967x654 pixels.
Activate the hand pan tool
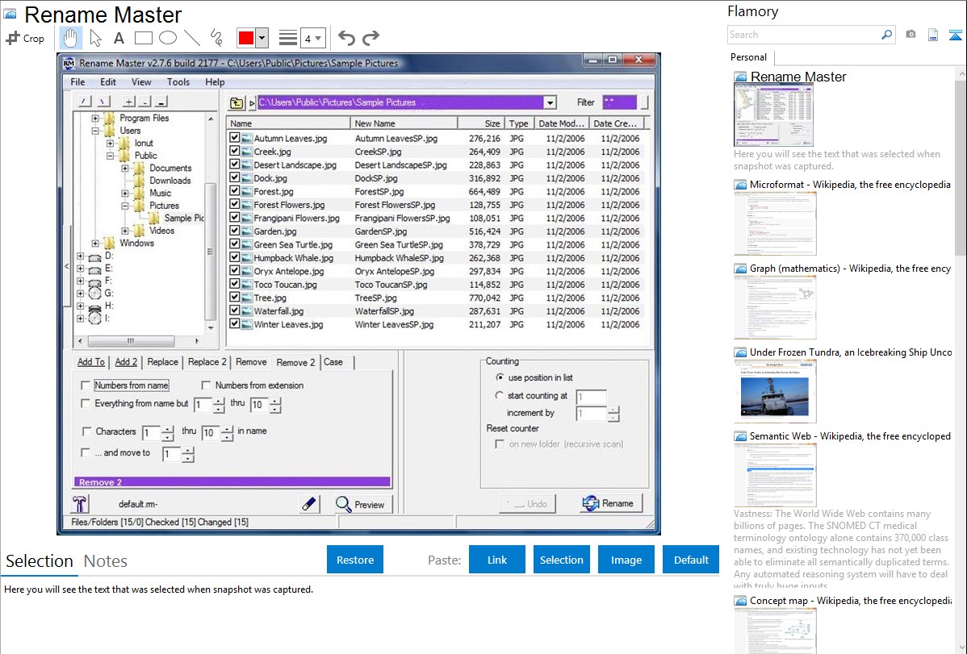tap(71, 38)
